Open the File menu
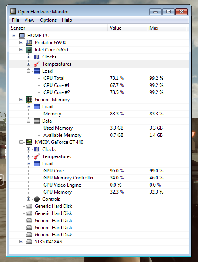 (x=15, y=20)
